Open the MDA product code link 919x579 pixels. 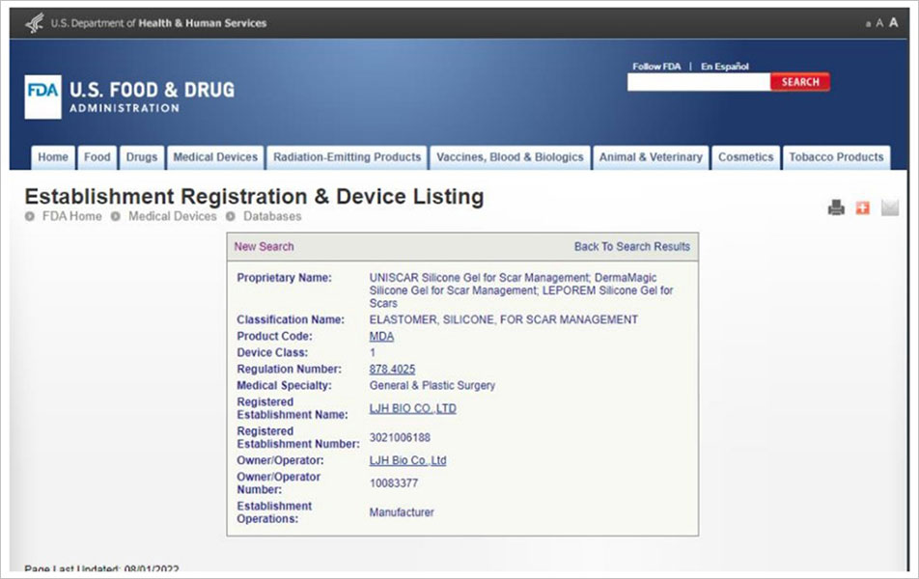point(381,337)
